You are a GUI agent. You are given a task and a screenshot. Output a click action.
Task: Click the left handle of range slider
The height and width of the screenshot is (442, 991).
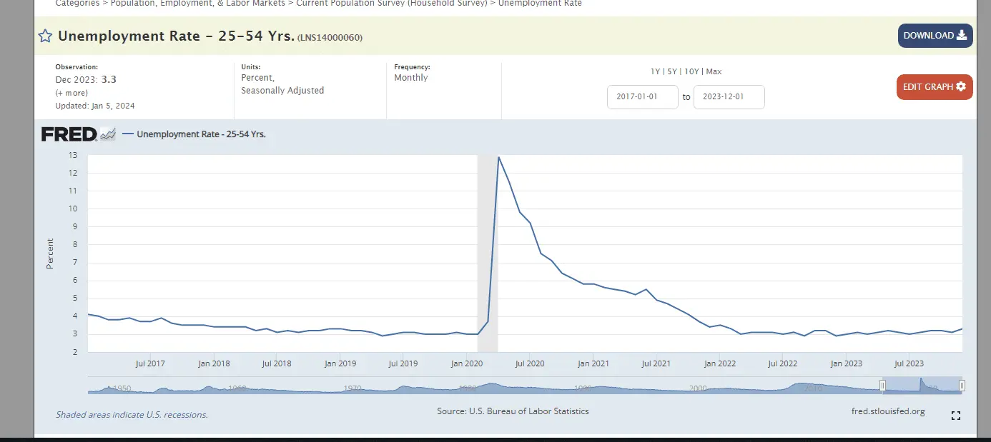coord(882,386)
